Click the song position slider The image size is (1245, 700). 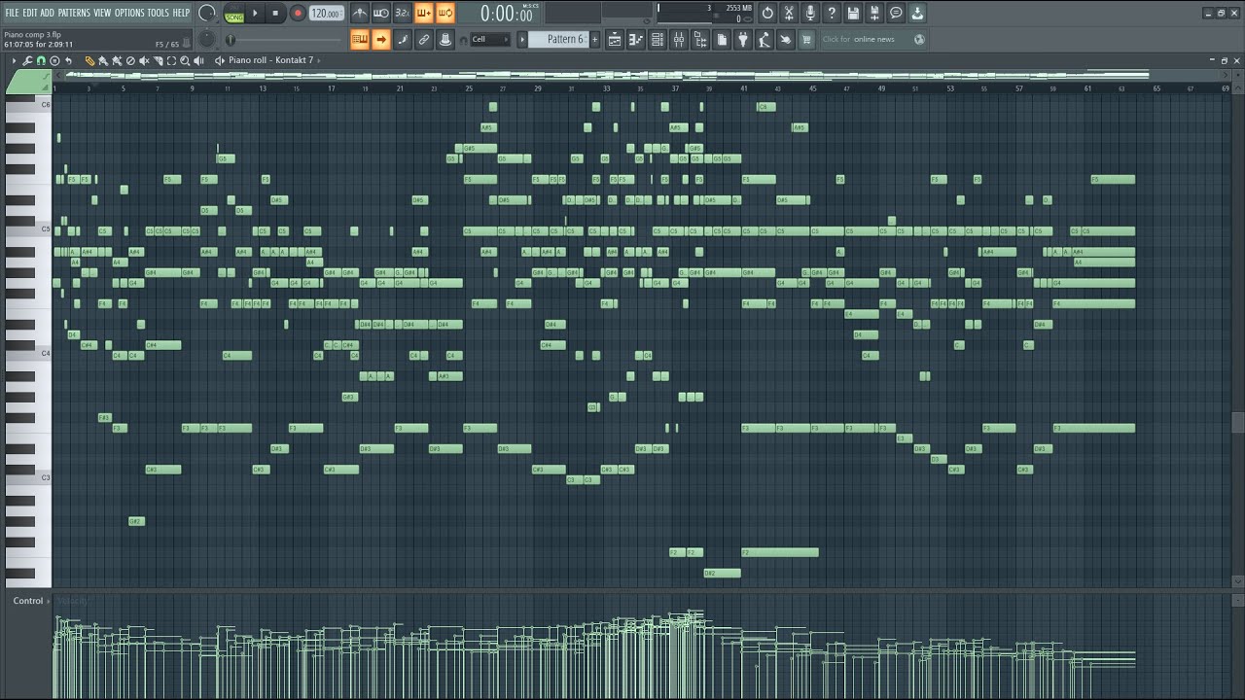(x=285, y=40)
